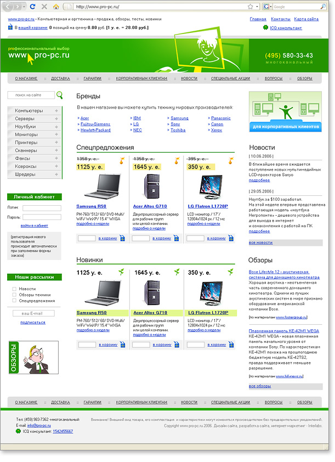This screenshot has height=462, width=335.
Task: Open the для корпоративных клиентов banner
Action: 285,111
